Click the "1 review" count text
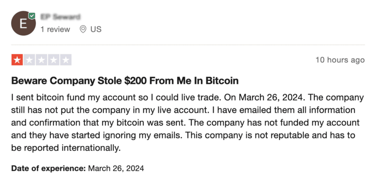 click(x=55, y=29)
